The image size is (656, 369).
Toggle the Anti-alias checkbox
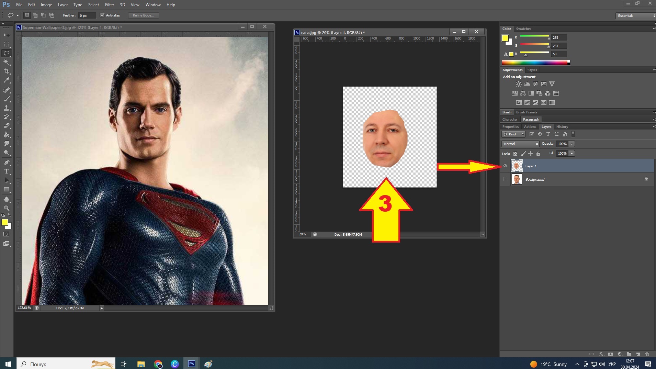(102, 15)
